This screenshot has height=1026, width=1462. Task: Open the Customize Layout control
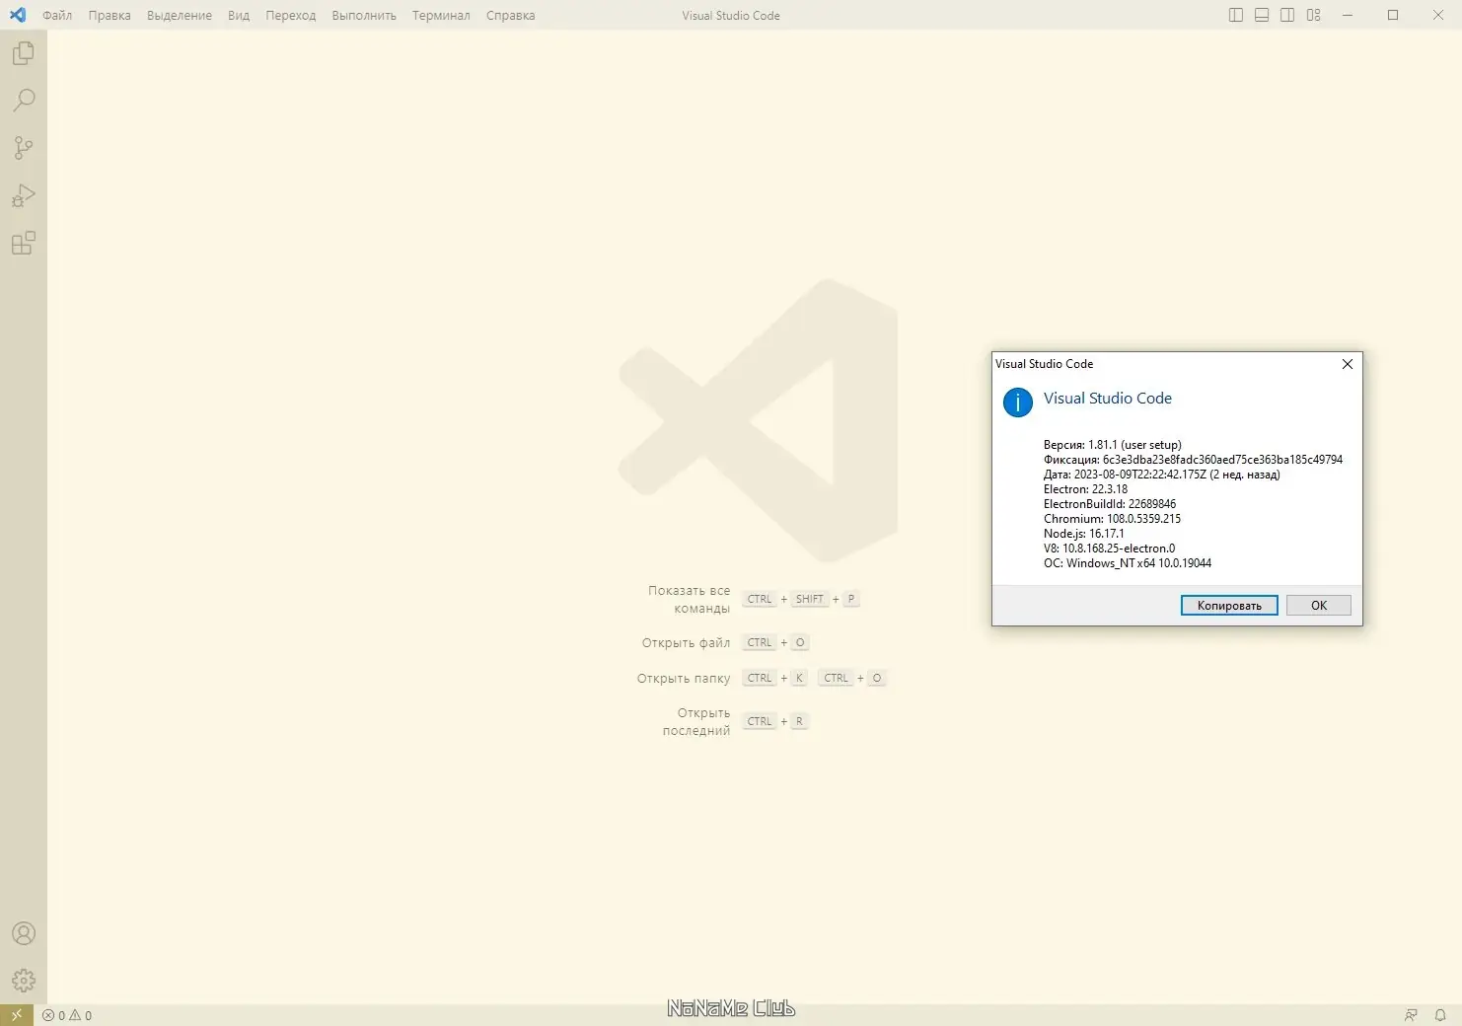tap(1312, 15)
